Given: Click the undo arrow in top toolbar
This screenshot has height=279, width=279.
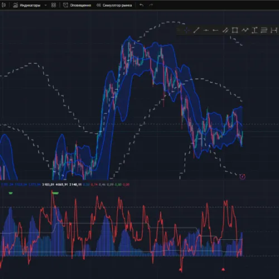Looking at the screenshot, I should (x=142, y=5).
